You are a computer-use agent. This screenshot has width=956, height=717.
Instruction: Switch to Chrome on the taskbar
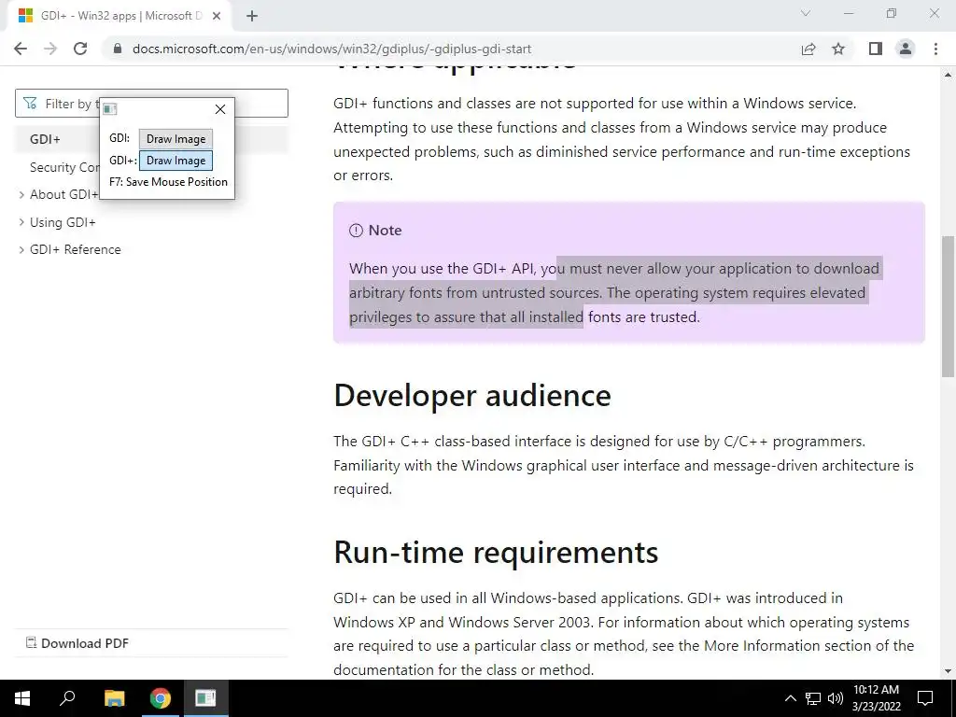click(x=161, y=698)
